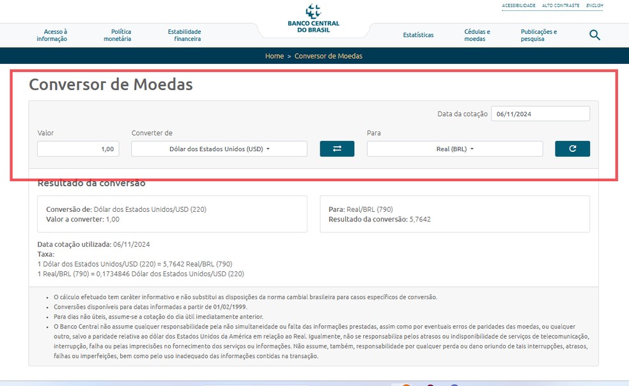Click the search magnifier icon
Image resolution: width=629 pixels, height=386 pixels.
594,35
